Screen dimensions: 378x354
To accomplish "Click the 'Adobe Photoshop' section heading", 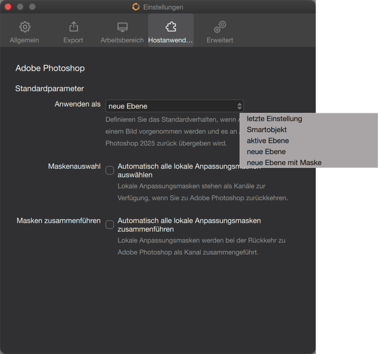I will coord(50,68).
